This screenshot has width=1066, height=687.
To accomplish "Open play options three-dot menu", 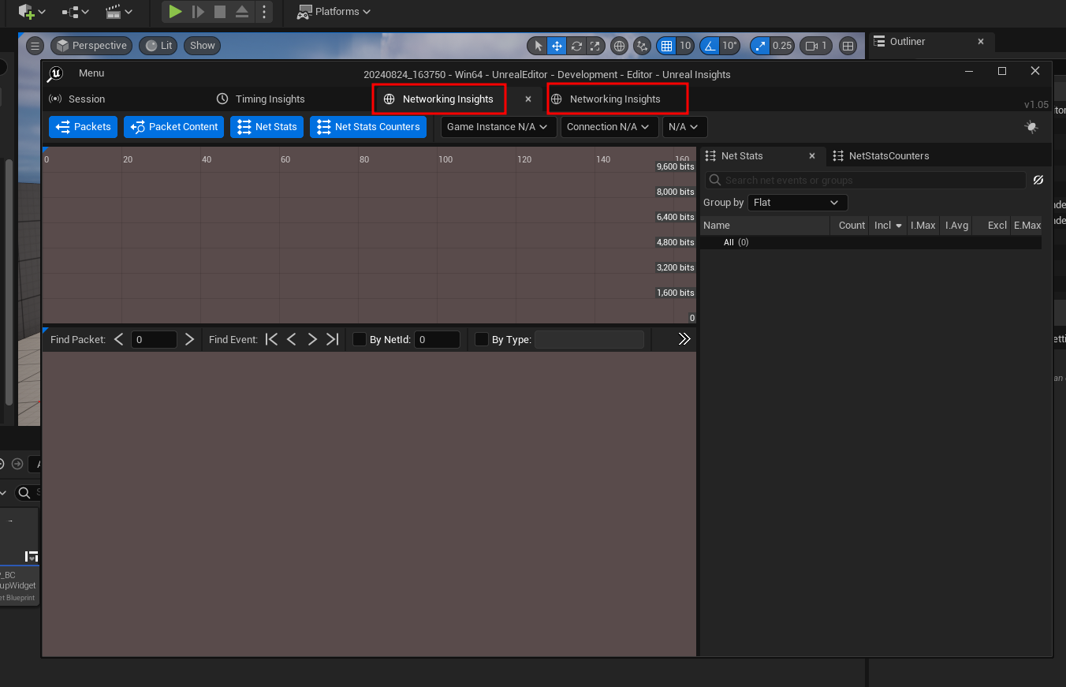I will coord(264,12).
